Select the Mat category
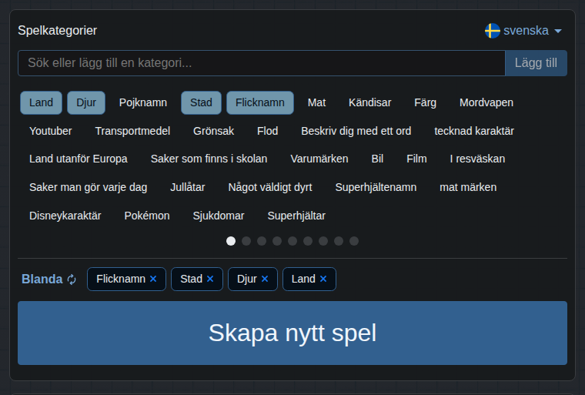 pos(316,102)
